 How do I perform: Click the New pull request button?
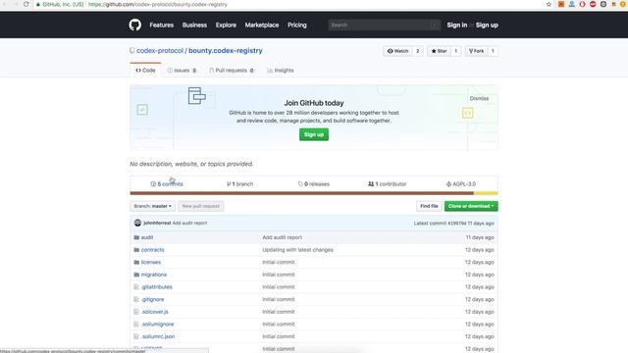click(201, 206)
